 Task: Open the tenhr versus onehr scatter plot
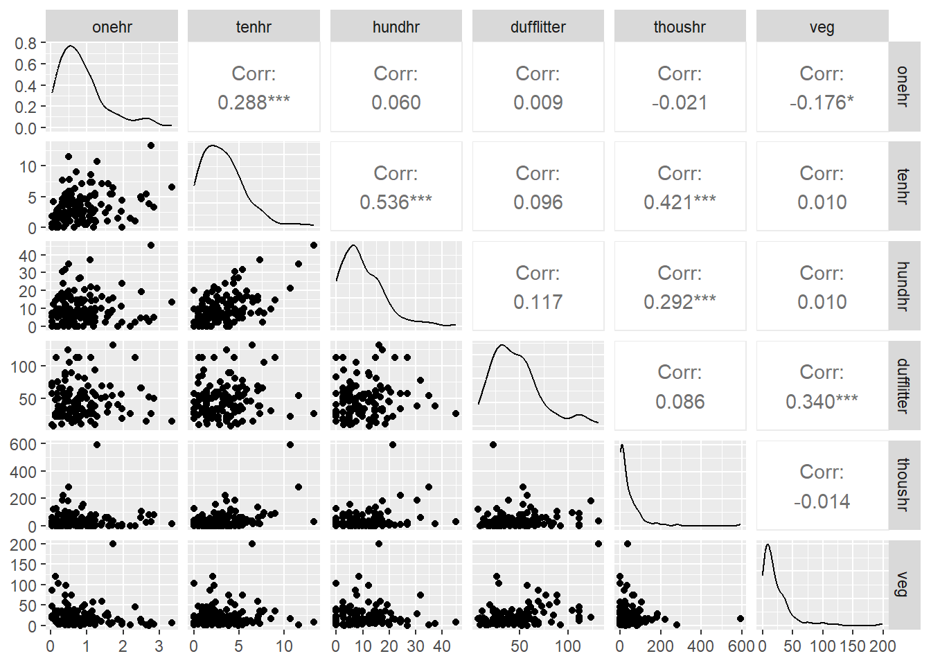tap(112, 187)
